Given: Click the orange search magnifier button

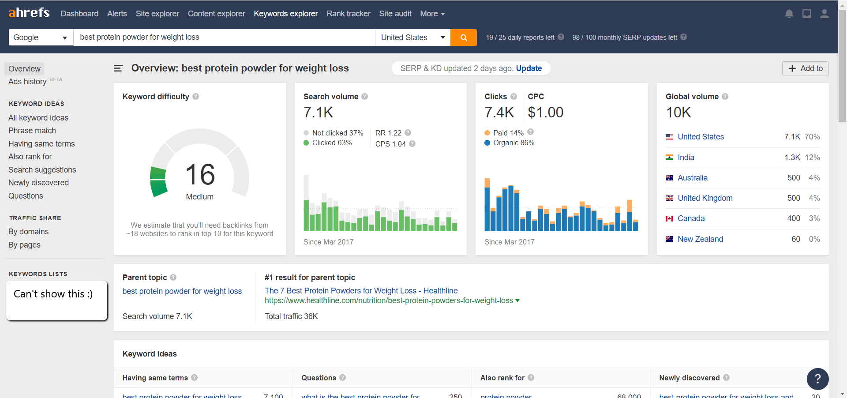Looking at the screenshot, I should tap(464, 38).
